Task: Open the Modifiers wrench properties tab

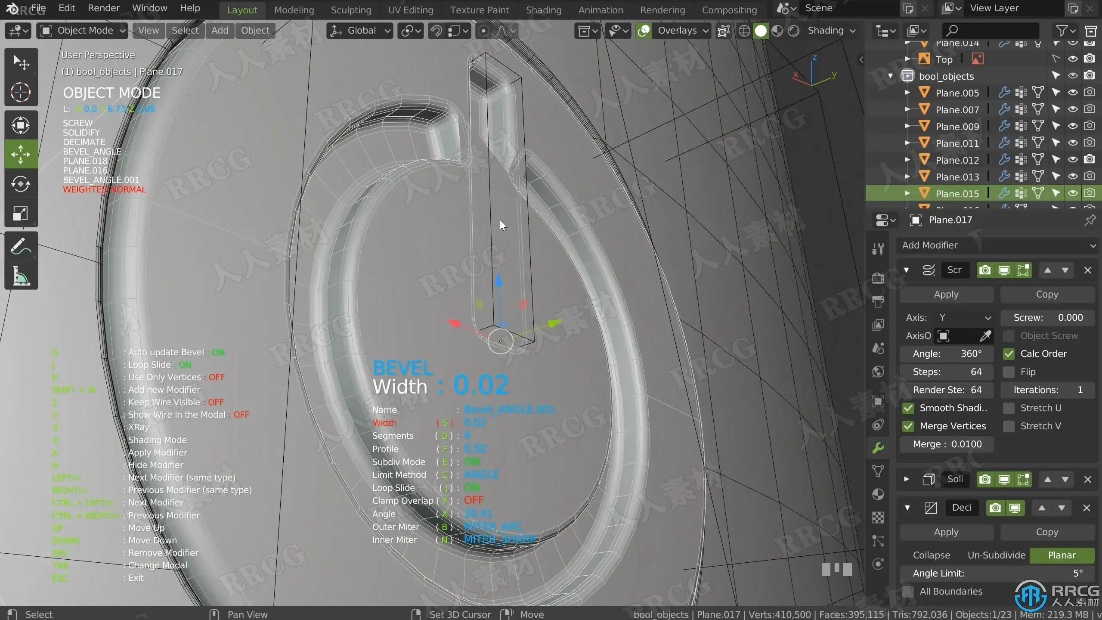Action: pos(878,448)
